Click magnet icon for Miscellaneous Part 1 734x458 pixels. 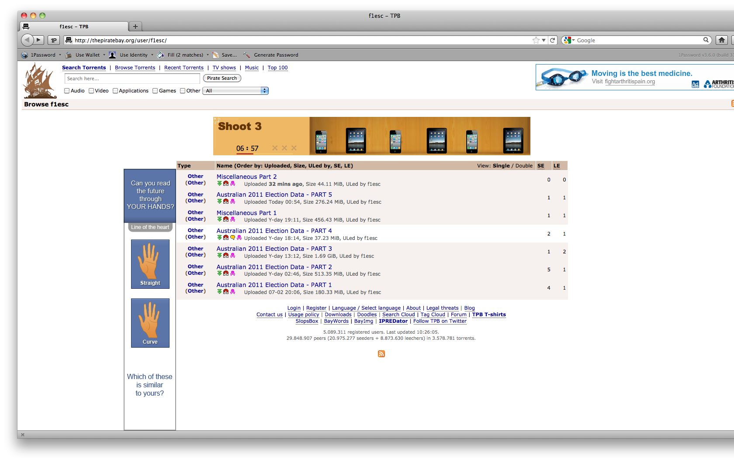point(226,219)
